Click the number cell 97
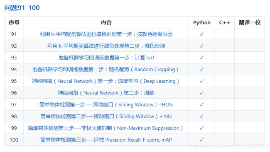 click(14, 105)
